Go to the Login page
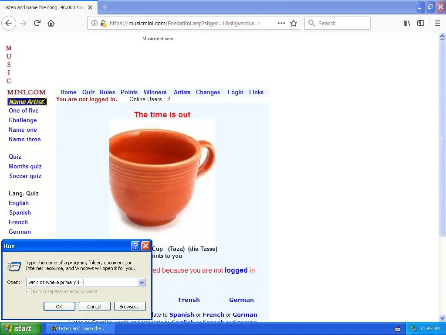The image size is (446, 335). 236,92
